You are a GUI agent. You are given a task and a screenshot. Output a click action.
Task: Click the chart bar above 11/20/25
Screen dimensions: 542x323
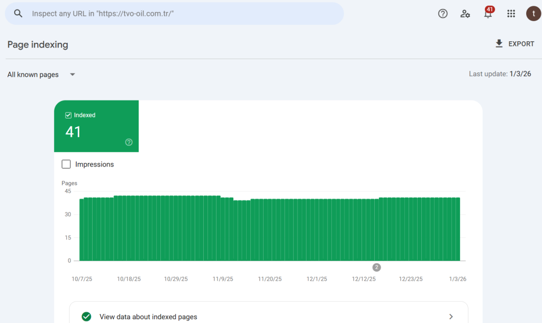(x=269, y=230)
